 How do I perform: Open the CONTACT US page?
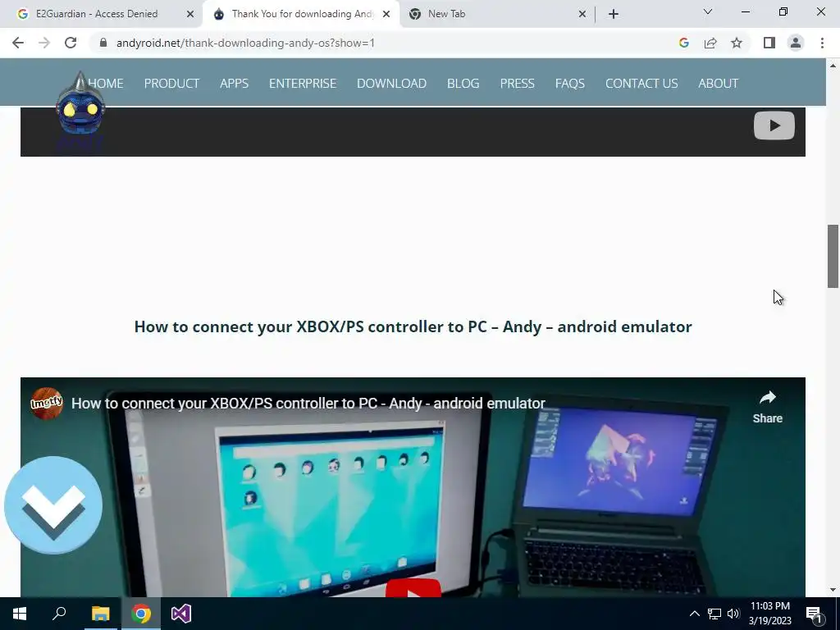tap(641, 84)
